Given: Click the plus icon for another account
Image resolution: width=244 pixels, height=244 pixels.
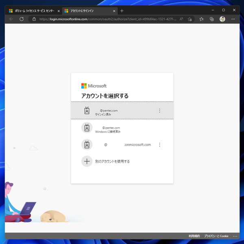Looking at the screenshot, I should pyautogui.click(x=87, y=161).
